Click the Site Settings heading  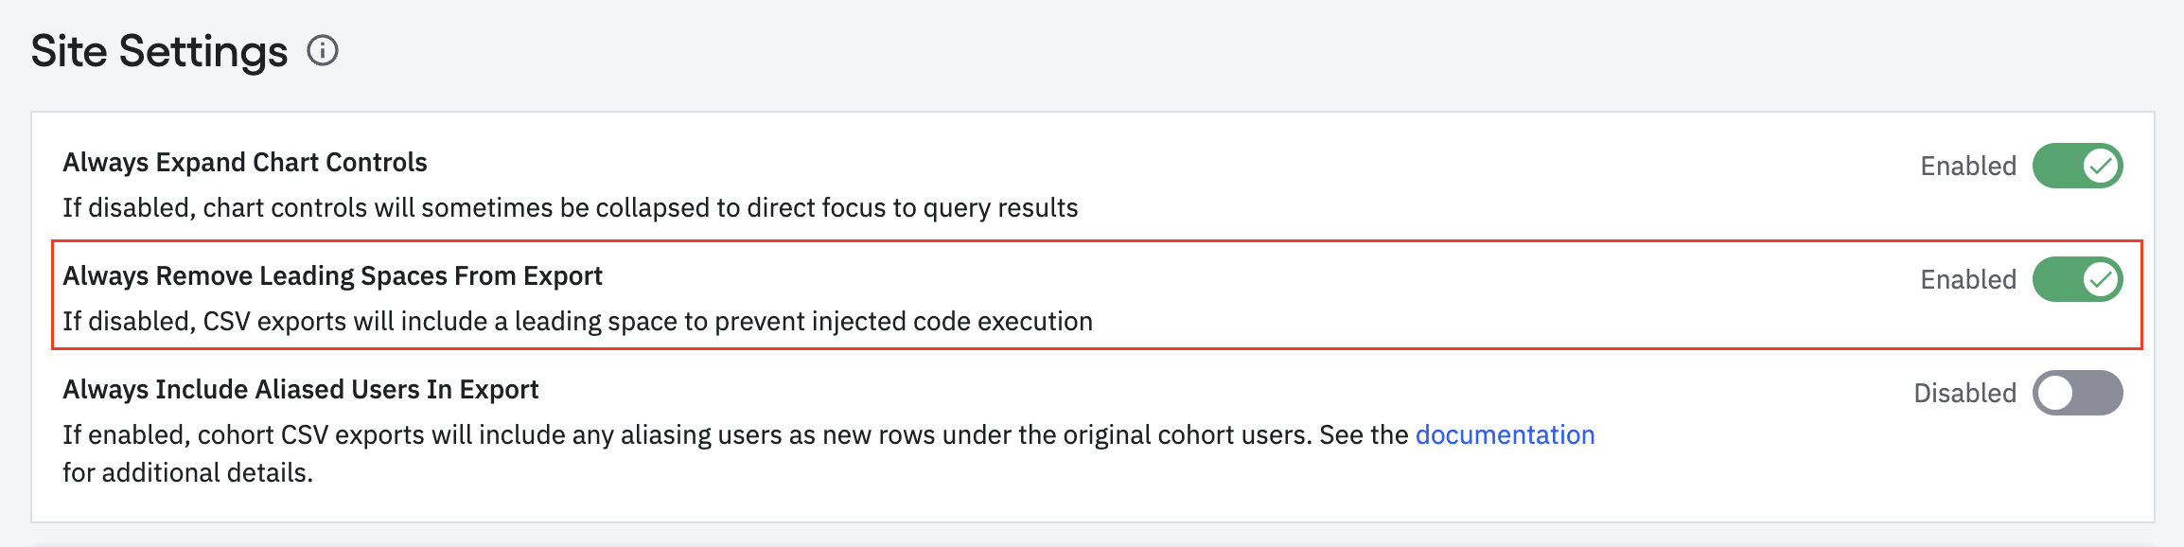point(159,51)
